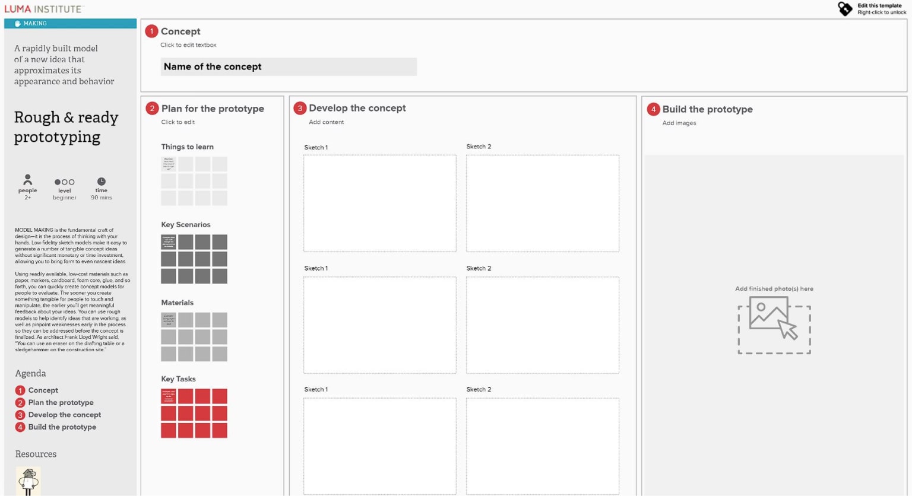The width and height of the screenshot is (912, 496).
Task: Open Edit this template
Action: click(879, 6)
